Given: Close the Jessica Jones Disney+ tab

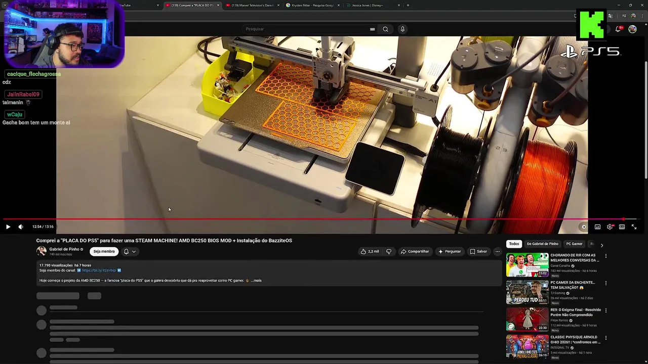Looking at the screenshot, I should coord(399,5).
